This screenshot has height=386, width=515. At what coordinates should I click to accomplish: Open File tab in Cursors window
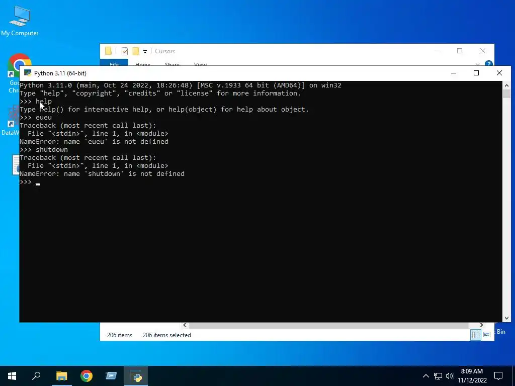coord(114,63)
